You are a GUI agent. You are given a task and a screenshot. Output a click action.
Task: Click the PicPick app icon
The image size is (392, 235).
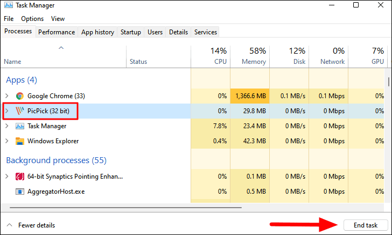click(20, 111)
